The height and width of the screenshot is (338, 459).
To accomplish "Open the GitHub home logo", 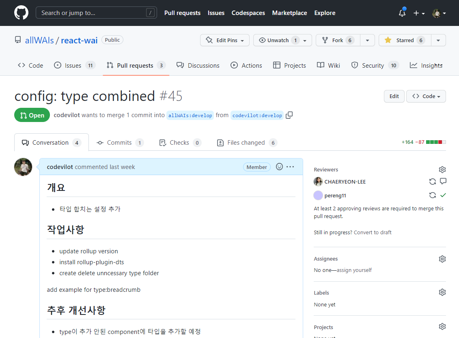I will [x=22, y=13].
